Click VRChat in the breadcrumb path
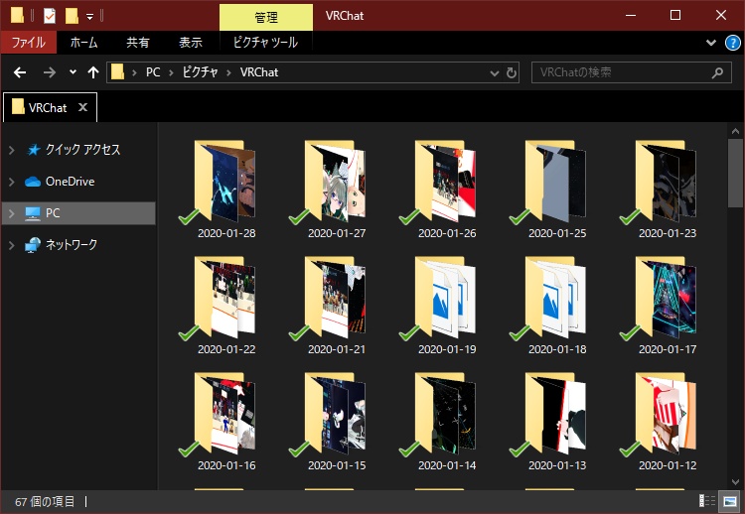The image size is (745, 514). (259, 72)
